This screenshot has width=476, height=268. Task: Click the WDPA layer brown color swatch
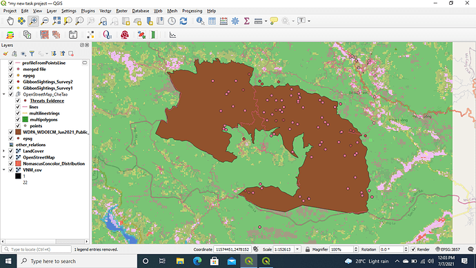tap(18, 132)
